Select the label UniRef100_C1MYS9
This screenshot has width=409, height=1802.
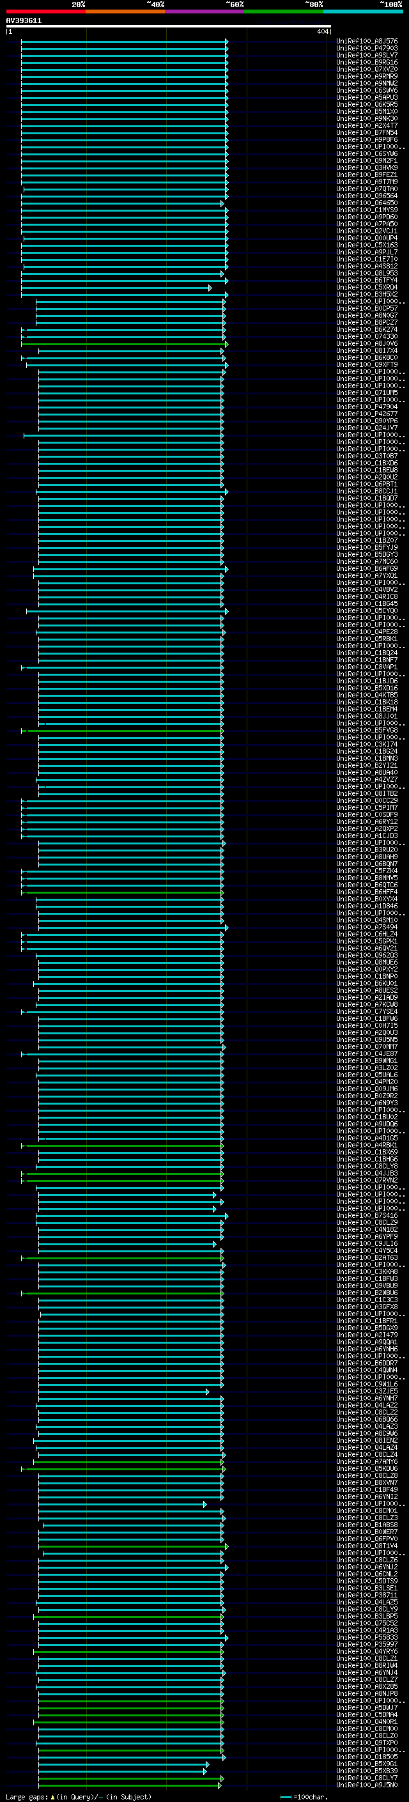tap(367, 210)
